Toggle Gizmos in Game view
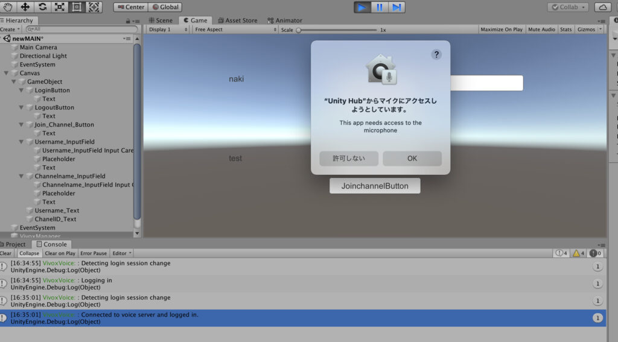 586,30
